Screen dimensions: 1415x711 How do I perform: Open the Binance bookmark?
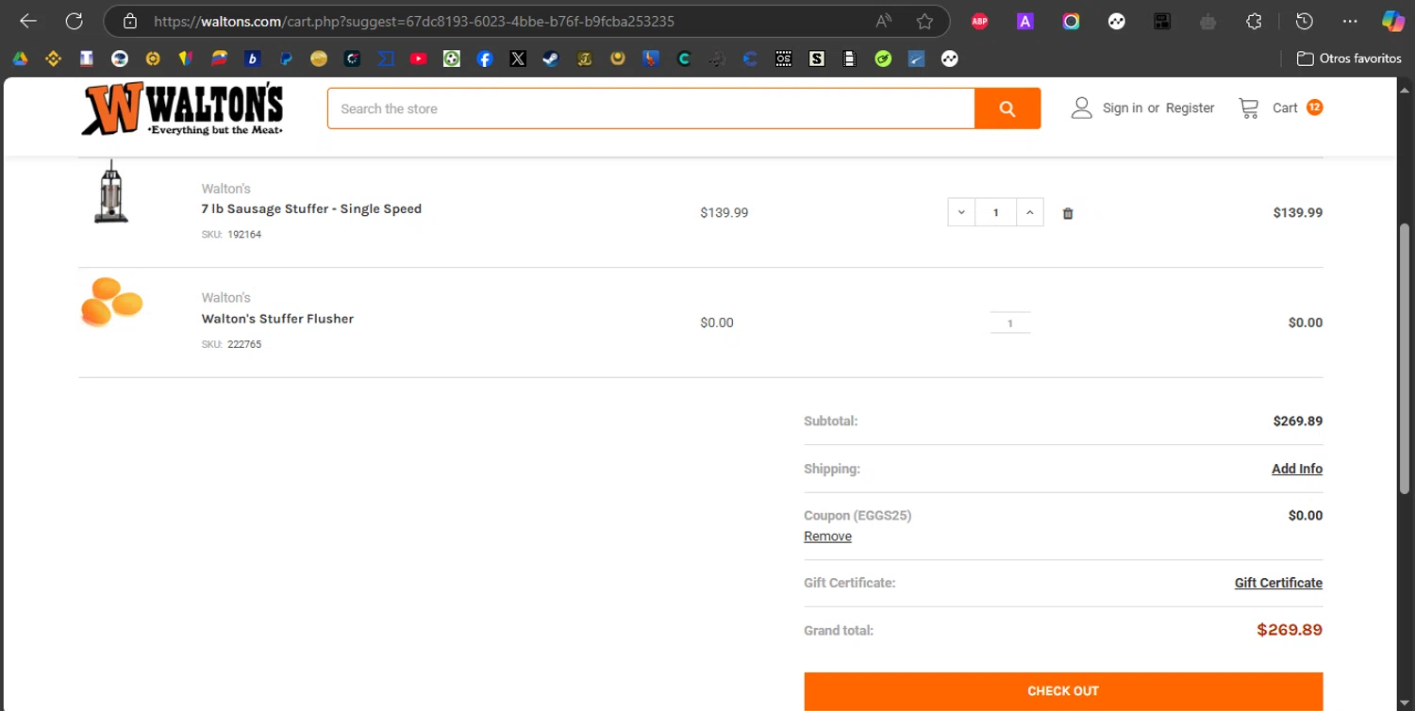click(x=53, y=58)
